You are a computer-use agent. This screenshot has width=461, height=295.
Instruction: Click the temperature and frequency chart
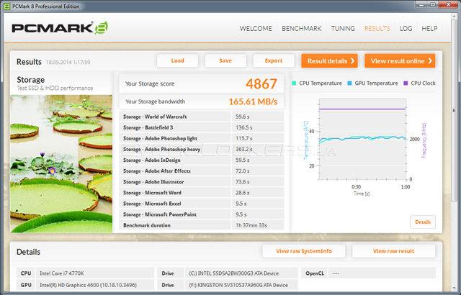click(363, 139)
